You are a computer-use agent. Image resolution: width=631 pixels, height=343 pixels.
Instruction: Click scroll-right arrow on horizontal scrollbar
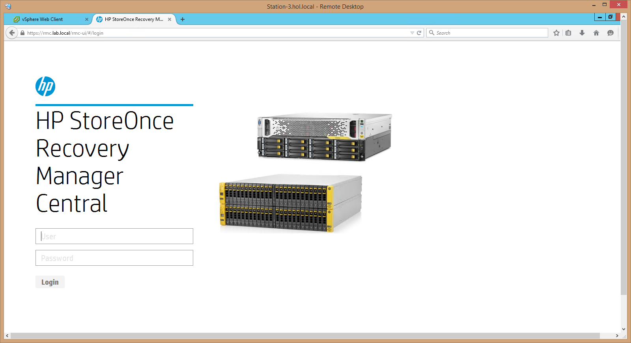617,336
